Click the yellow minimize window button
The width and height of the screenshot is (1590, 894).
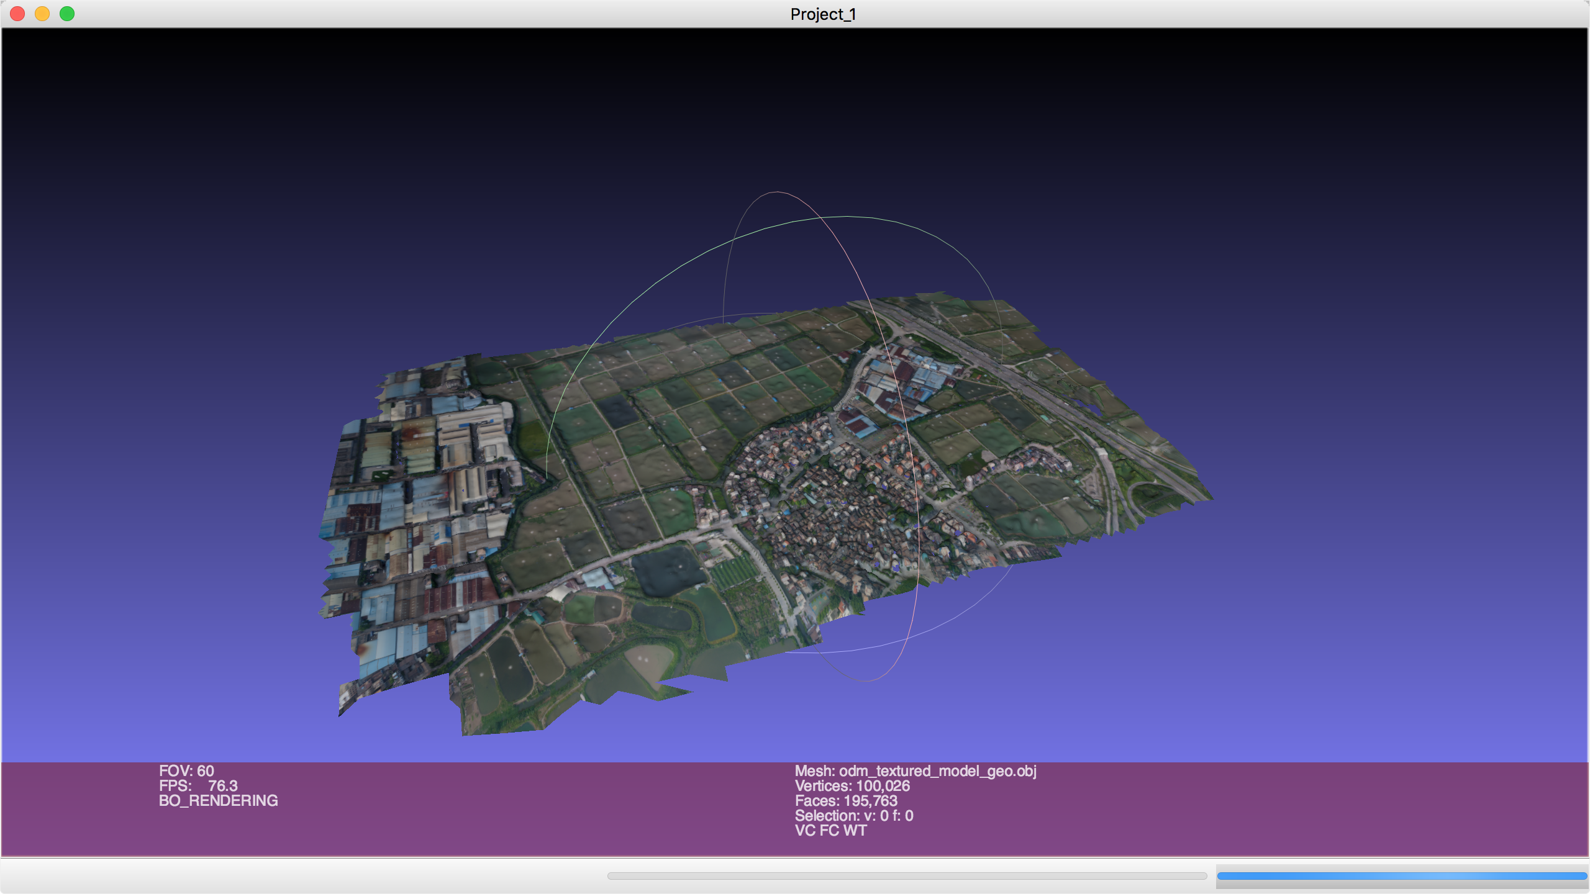click(x=42, y=14)
